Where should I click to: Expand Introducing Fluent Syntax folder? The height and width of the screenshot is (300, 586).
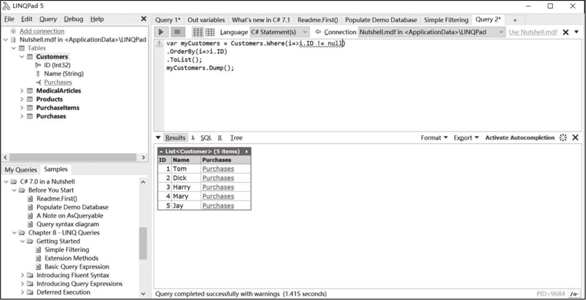coord(22,275)
